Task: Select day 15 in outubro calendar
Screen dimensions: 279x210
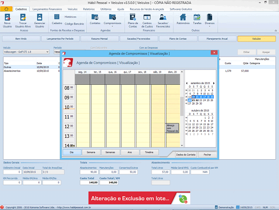Action: pyautogui.click(x=204, y=124)
